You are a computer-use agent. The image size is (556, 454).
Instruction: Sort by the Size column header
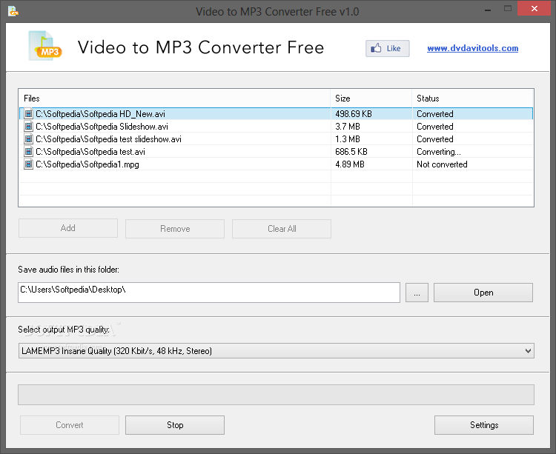pyautogui.click(x=371, y=99)
